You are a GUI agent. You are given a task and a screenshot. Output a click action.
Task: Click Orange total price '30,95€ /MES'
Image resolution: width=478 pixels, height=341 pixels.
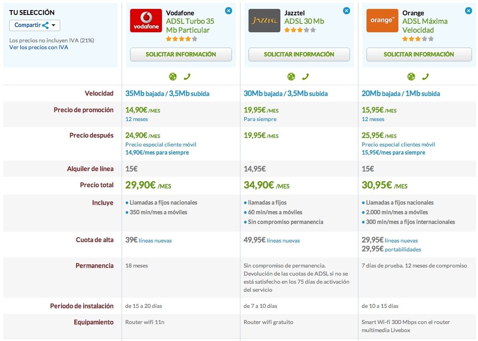[x=384, y=185]
